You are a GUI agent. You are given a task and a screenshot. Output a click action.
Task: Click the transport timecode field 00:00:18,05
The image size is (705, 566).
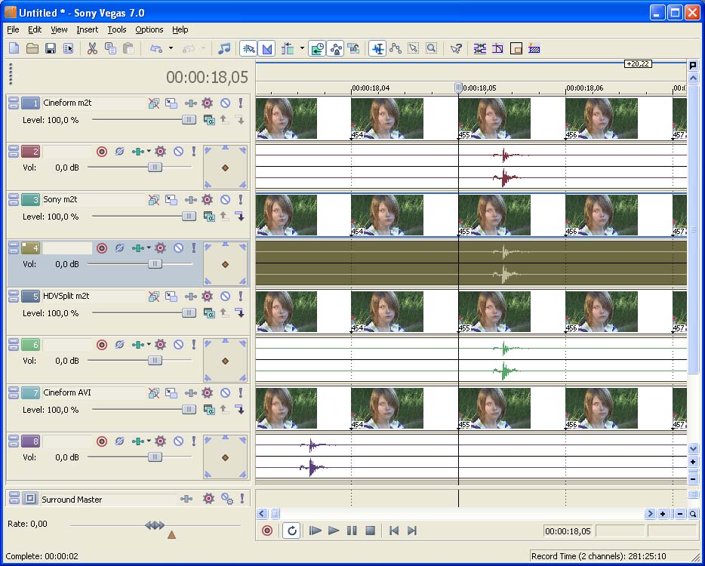point(568,531)
